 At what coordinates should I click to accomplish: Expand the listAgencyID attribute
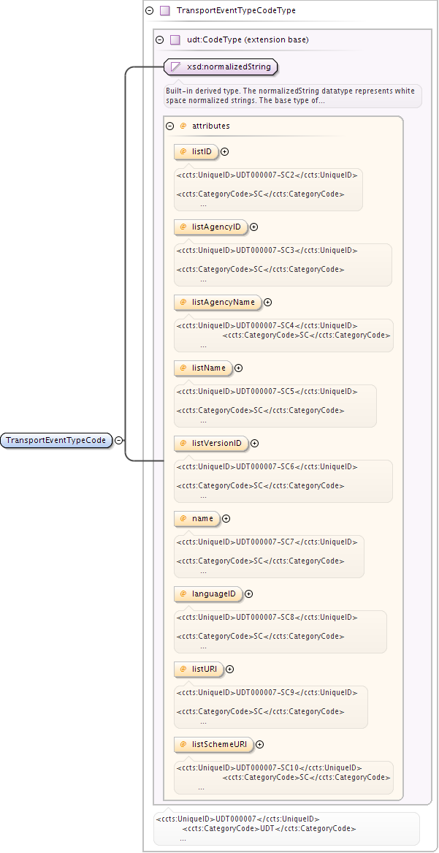(253, 227)
